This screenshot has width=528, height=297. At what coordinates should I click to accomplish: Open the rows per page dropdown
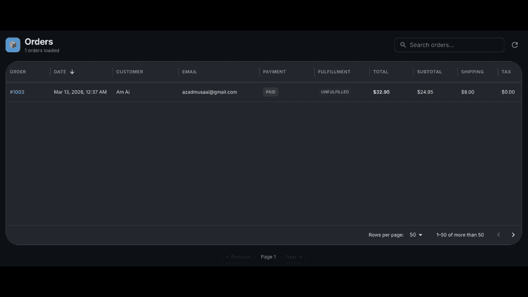tap(416, 235)
